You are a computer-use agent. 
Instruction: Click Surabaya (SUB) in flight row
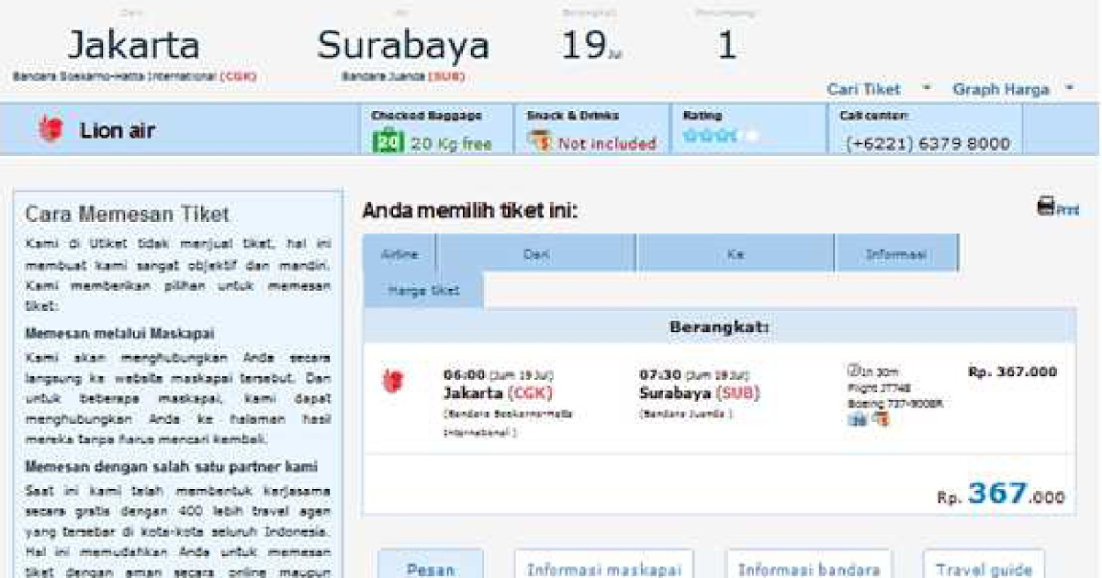tap(700, 393)
